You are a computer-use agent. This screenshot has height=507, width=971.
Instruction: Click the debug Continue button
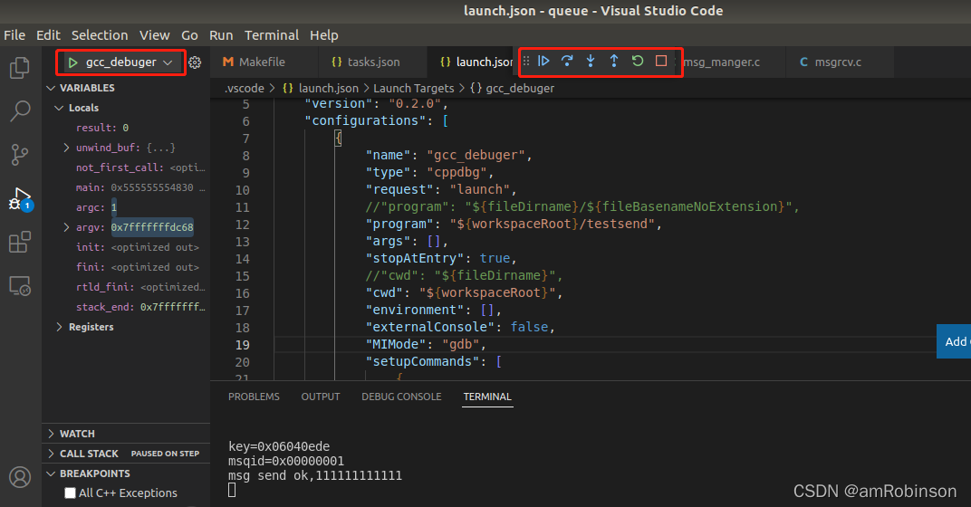click(543, 61)
